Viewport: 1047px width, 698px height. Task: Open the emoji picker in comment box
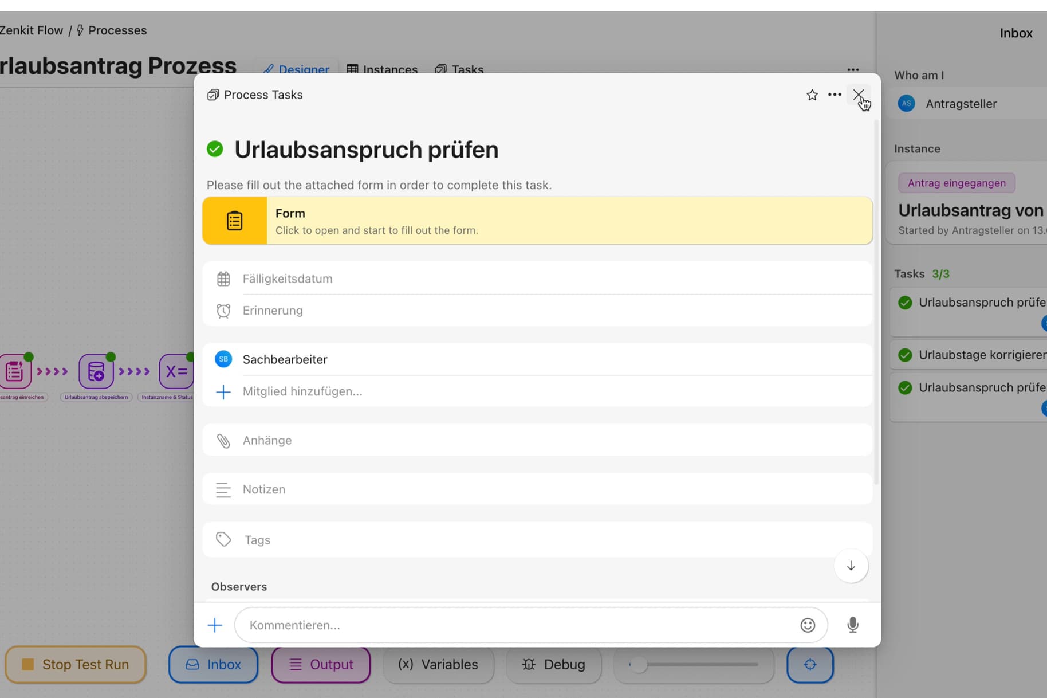click(807, 625)
